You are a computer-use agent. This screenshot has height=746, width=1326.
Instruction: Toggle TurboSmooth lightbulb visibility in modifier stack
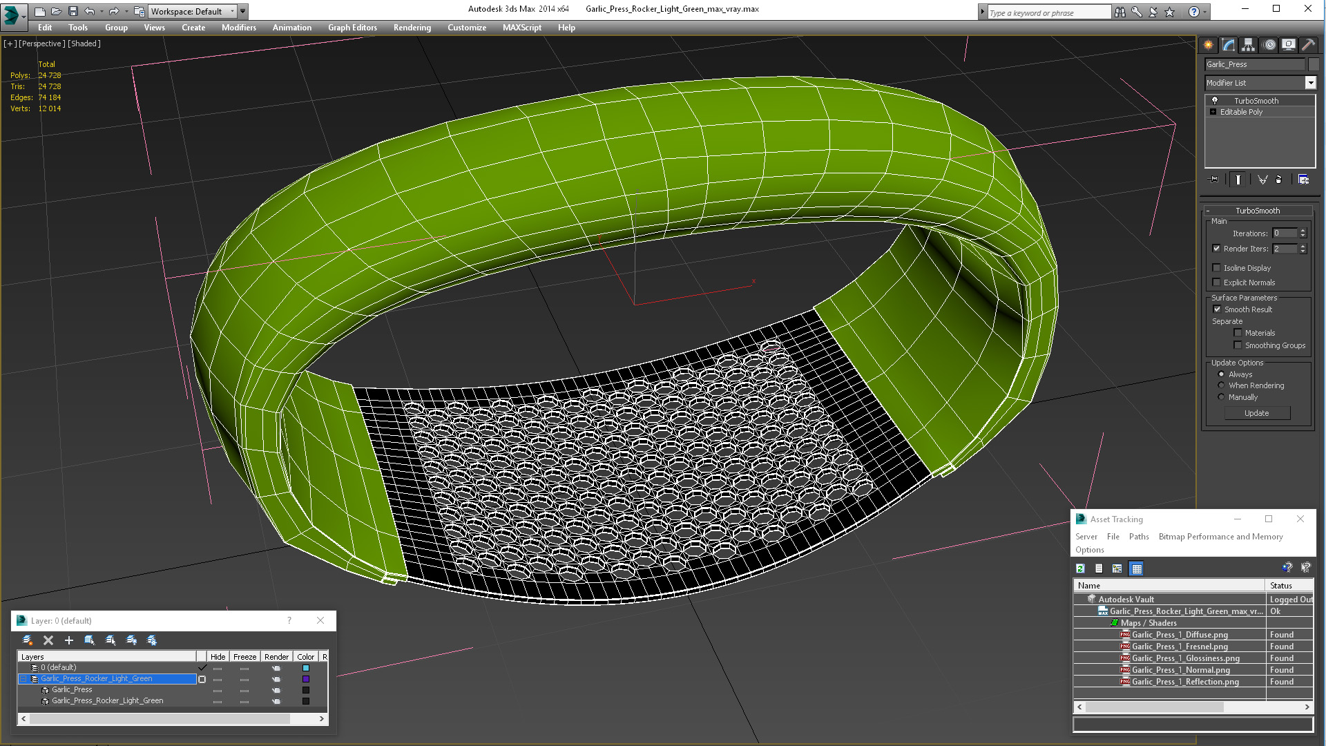(x=1215, y=101)
